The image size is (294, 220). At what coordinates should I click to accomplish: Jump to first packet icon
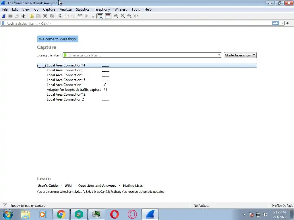click(86, 16)
